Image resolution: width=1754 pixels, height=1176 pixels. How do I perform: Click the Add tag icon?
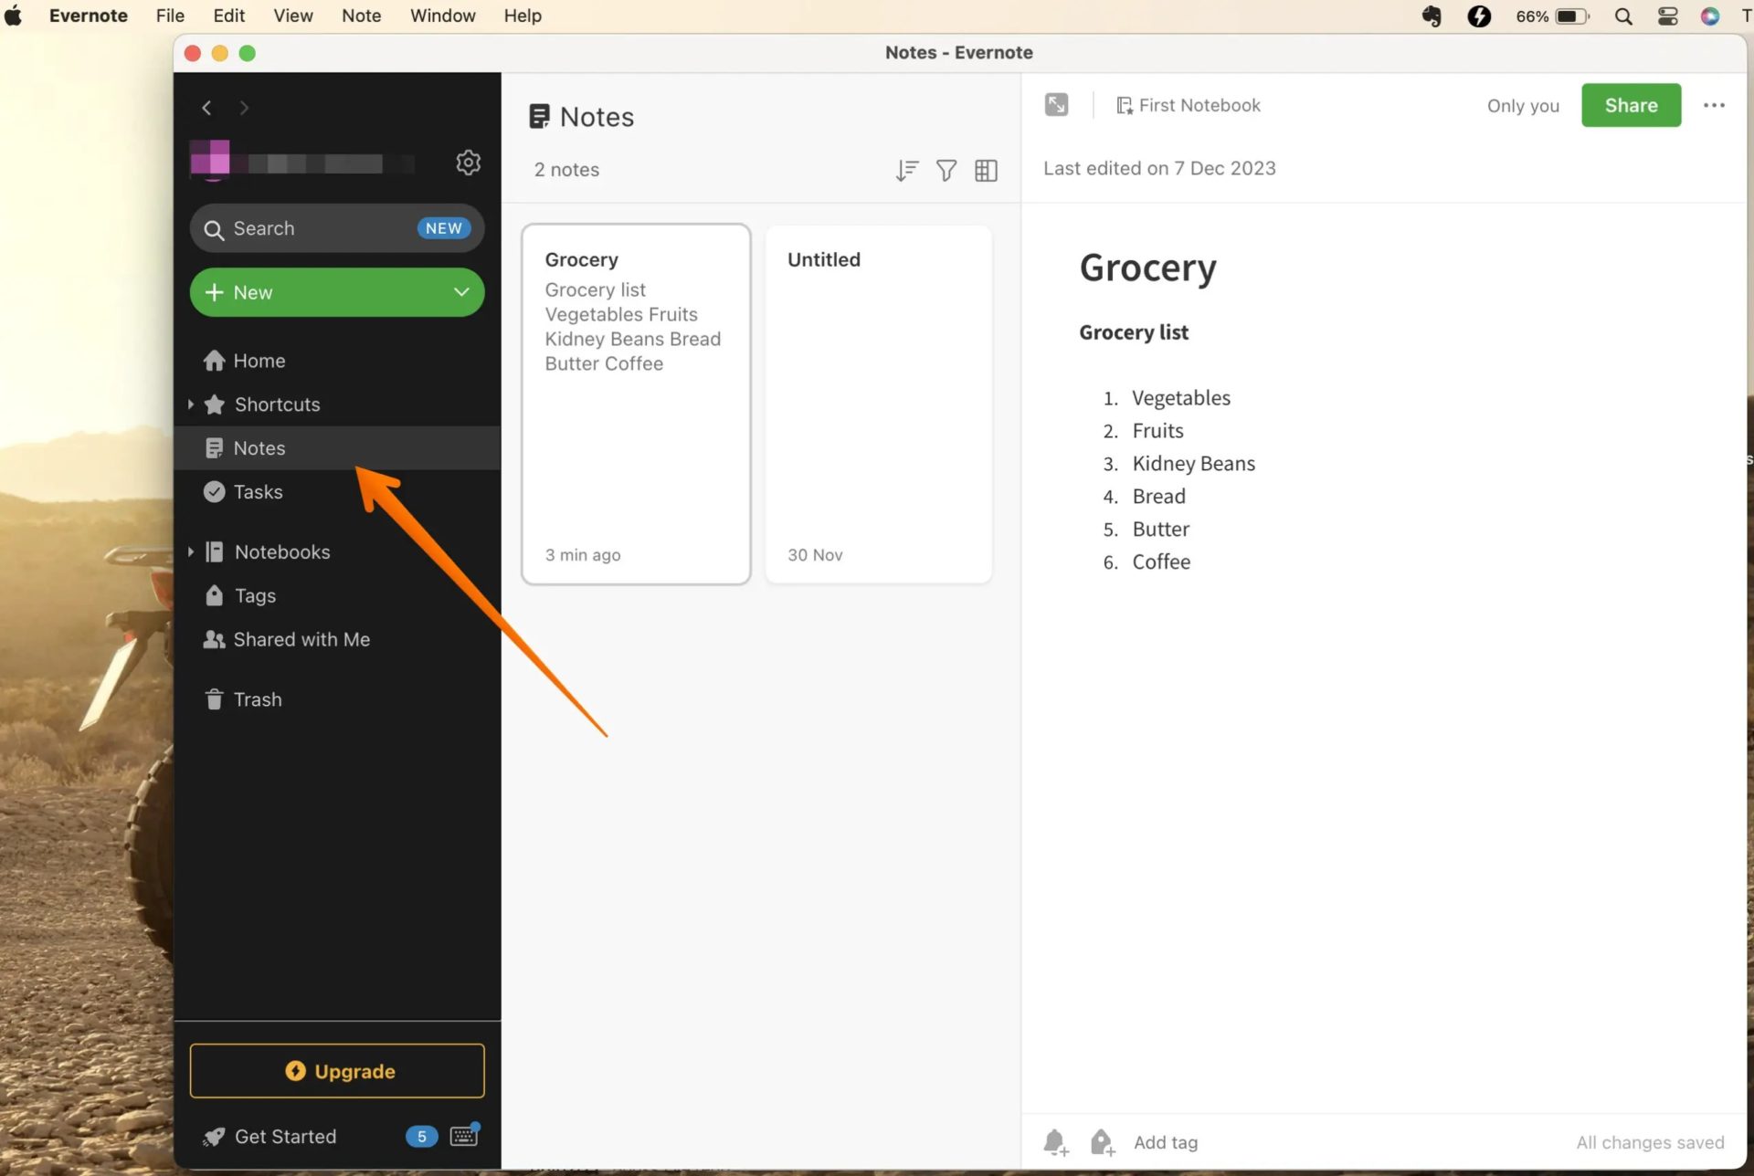click(x=1101, y=1141)
